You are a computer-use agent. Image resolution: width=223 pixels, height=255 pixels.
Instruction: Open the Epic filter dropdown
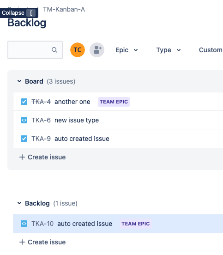(127, 50)
